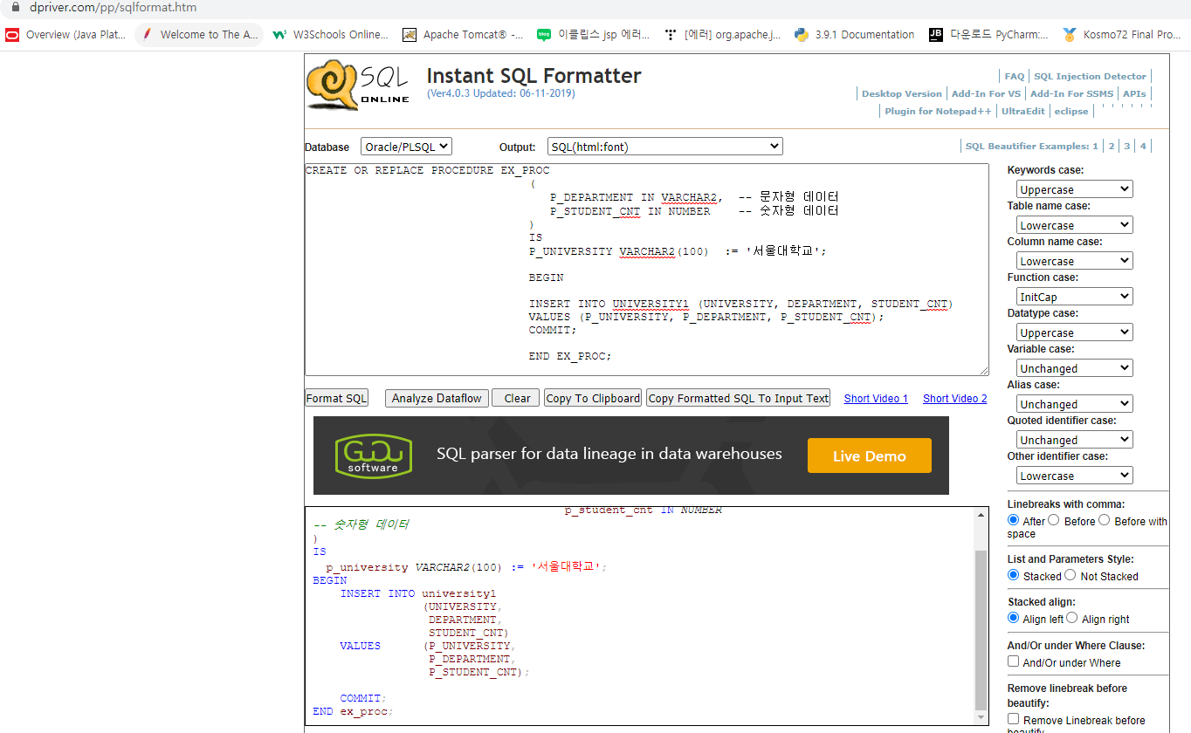Image resolution: width=1191 pixels, height=733 pixels.
Task: Open Short Video 2 link
Action: click(954, 399)
